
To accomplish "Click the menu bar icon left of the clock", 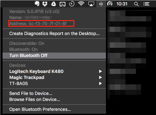I will point(110,4).
